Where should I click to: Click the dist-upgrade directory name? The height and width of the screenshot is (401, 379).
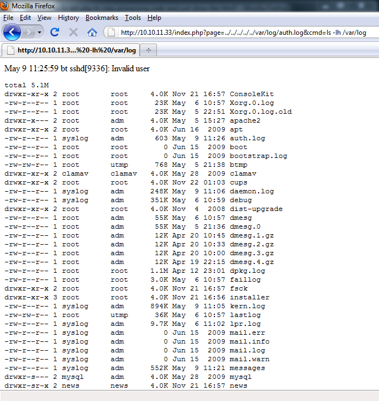(256, 209)
